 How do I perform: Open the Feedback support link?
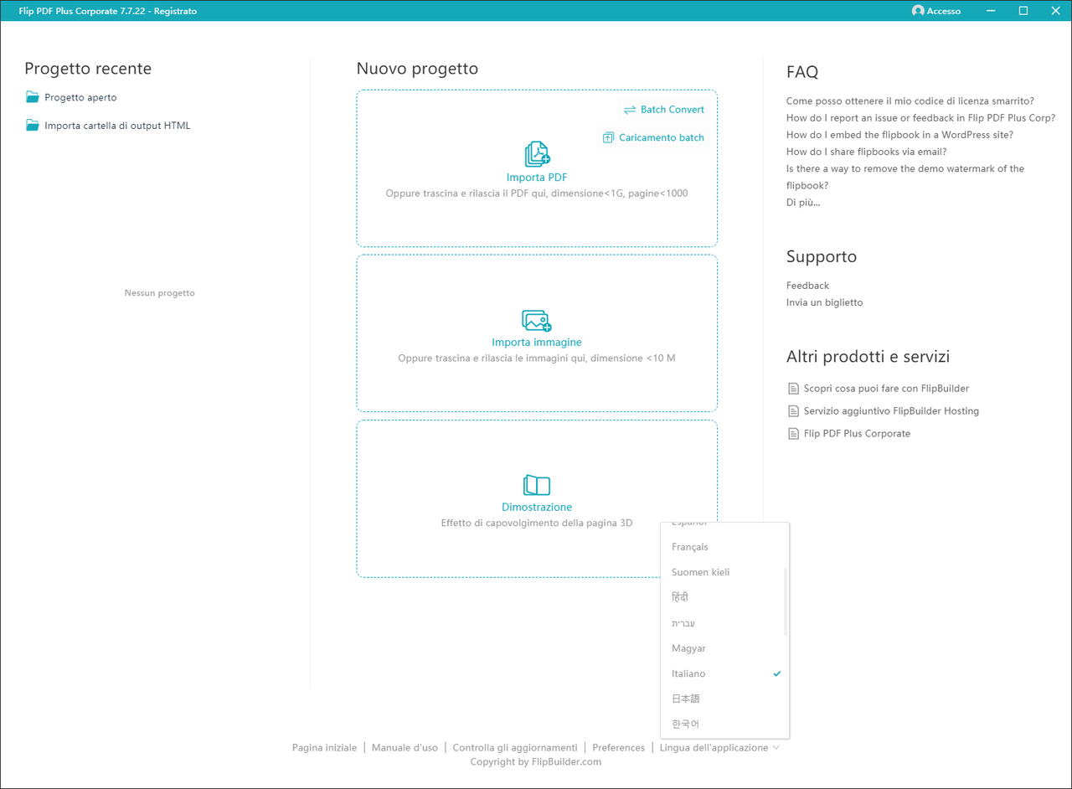pyautogui.click(x=807, y=286)
